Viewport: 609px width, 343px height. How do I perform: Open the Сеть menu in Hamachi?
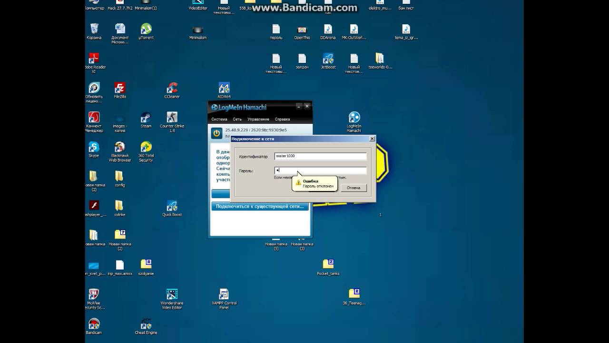(x=237, y=119)
